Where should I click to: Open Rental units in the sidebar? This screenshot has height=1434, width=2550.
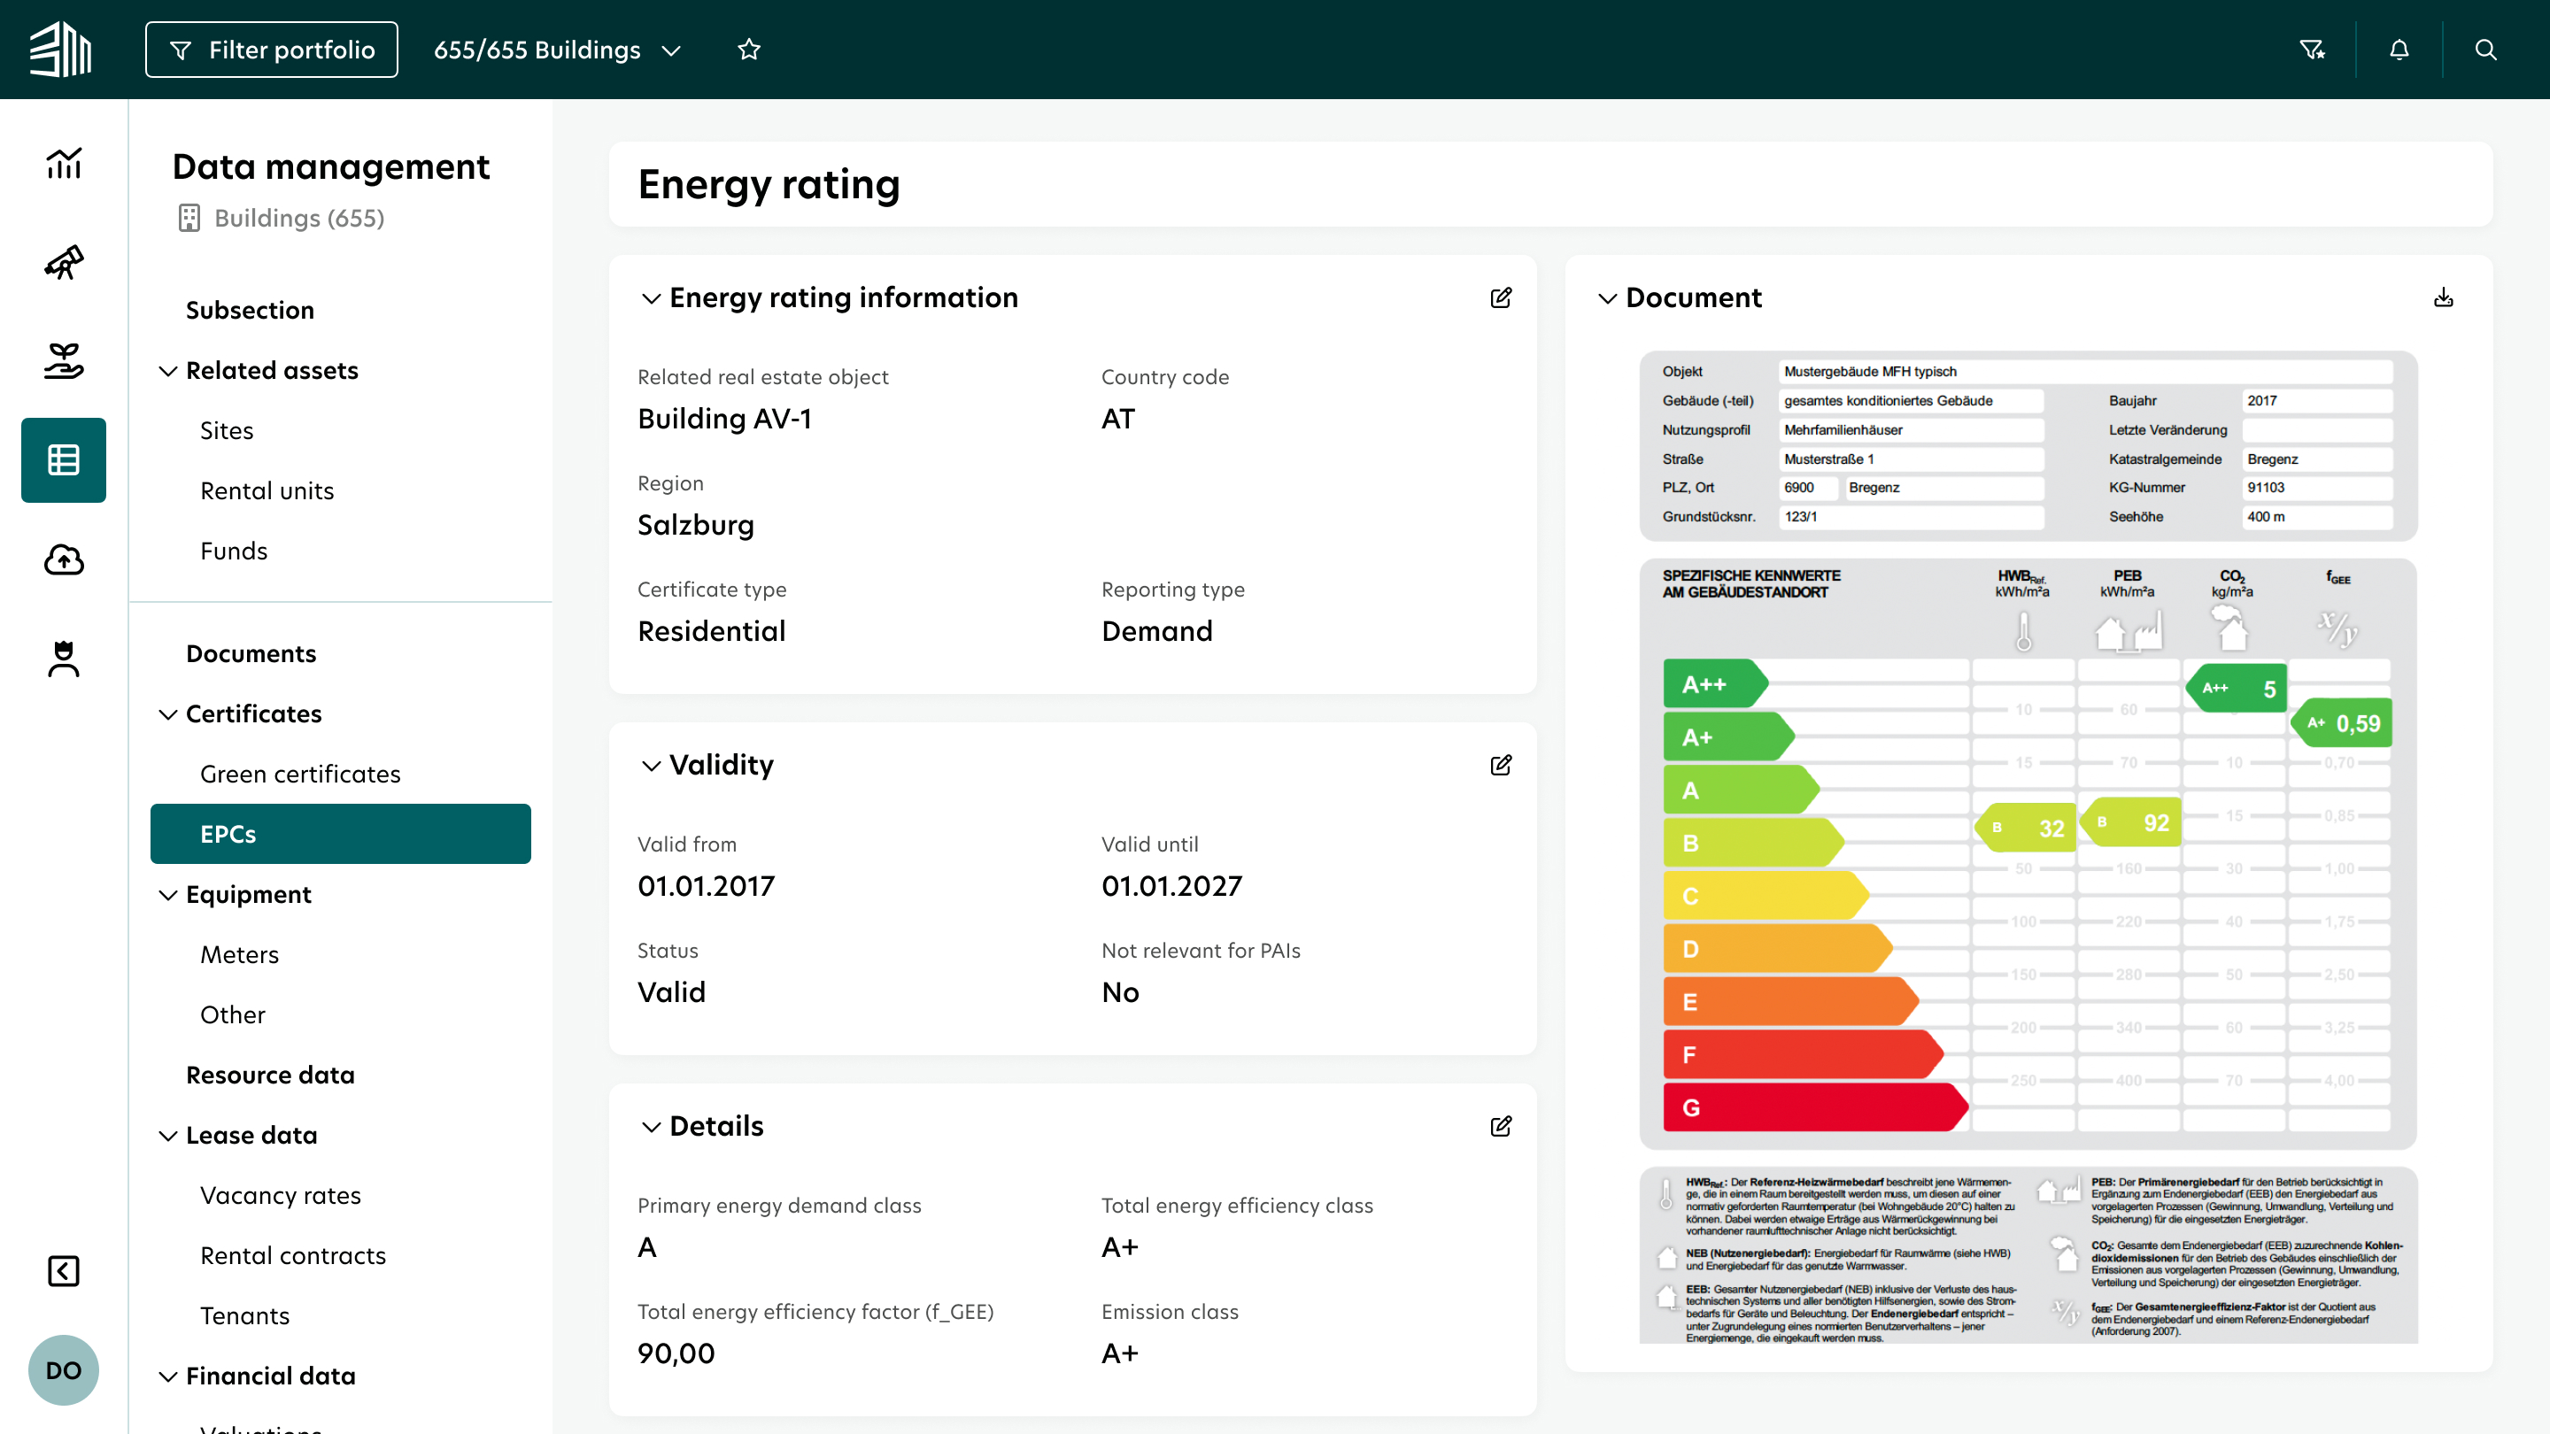267,491
